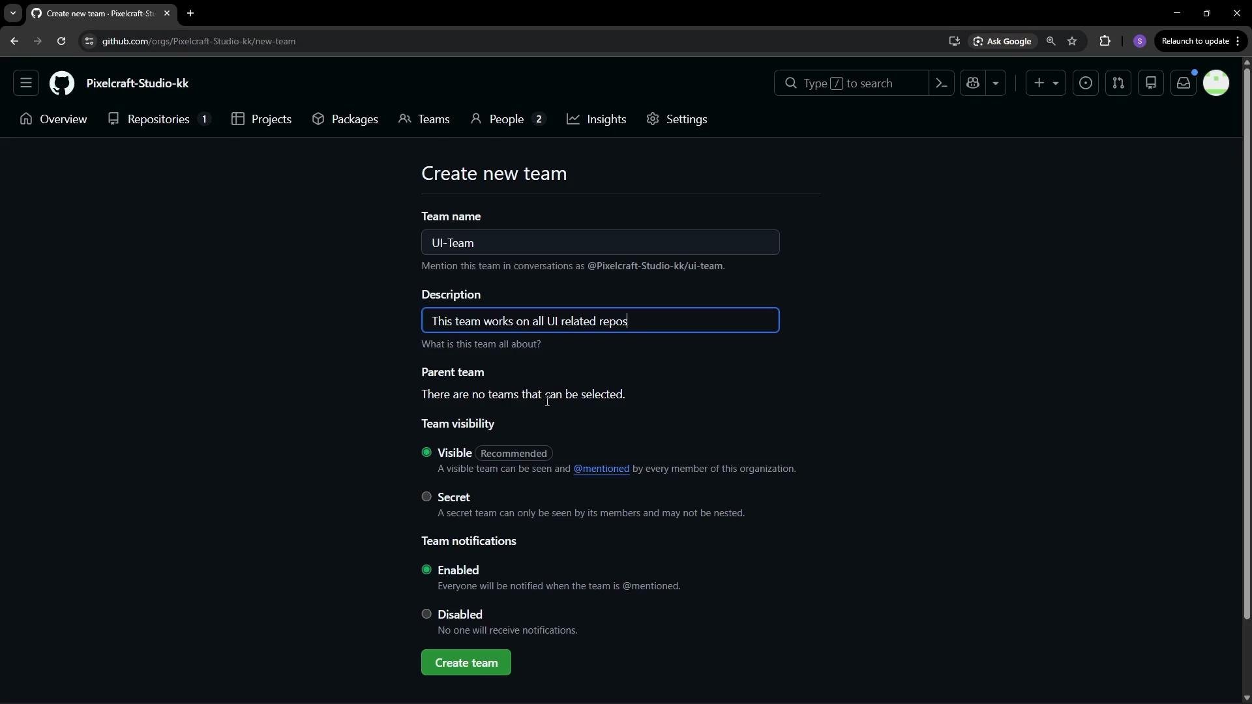The image size is (1252, 704).
Task: Go to the Repositories tab
Action: pyautogui.click(x=159, y=119)
